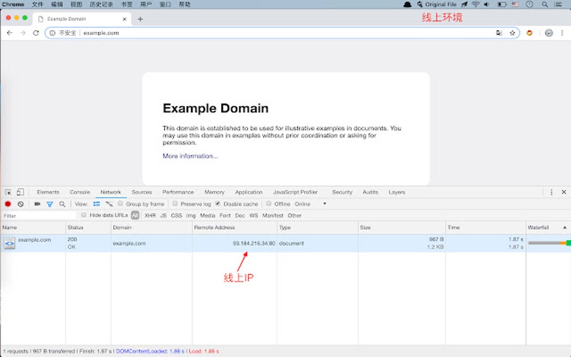This screenshot has width=571, height=357.
Task: Toggle the Offline checkbox
Action: click(269, 204)
